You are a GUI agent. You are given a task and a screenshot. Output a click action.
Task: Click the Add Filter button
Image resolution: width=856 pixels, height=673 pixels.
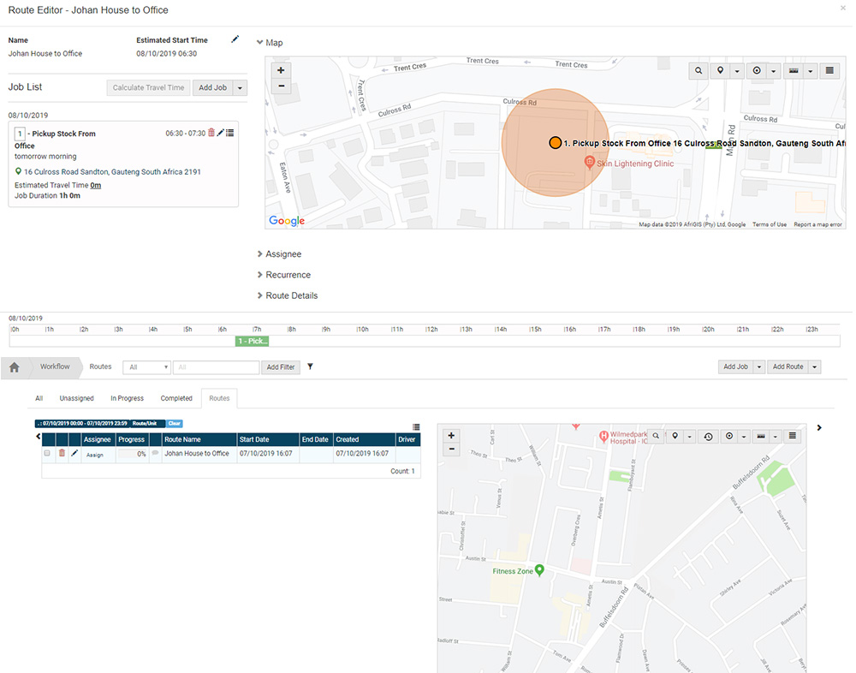point(280,367)
